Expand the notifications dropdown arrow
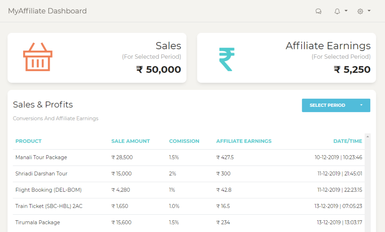 pos(346,11)
